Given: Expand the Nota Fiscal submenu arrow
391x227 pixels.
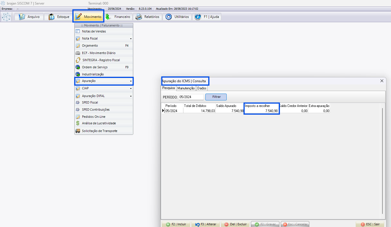Looking at the screenshot, I should (x=131, y=39).
